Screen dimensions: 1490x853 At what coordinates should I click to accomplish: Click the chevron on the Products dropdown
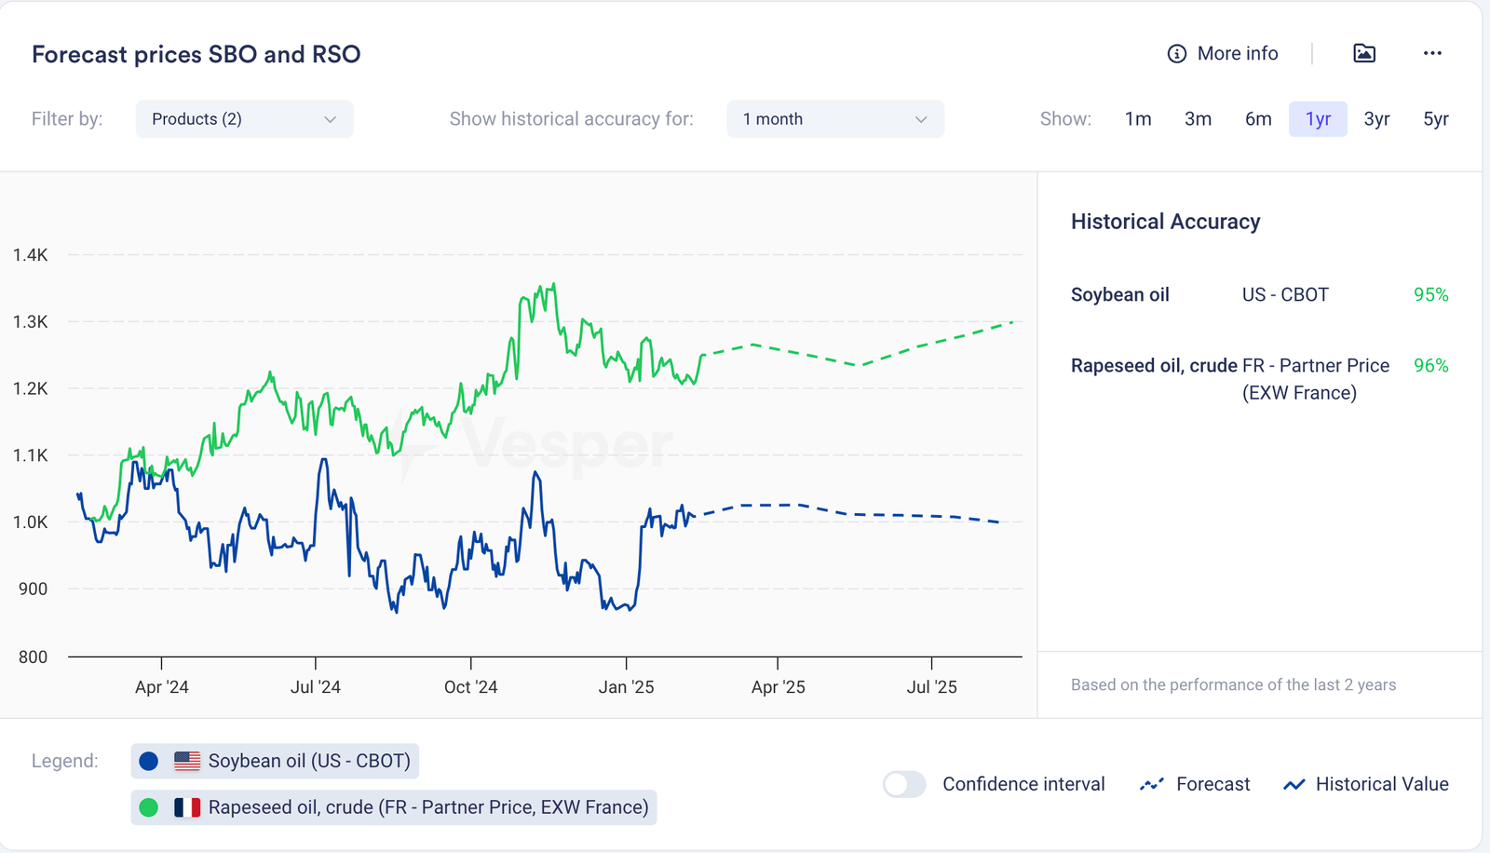(330, 119)
